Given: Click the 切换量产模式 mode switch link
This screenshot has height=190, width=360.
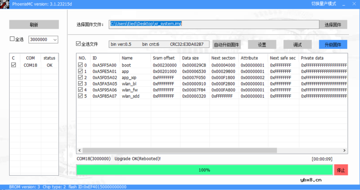Looking at the screenshot, I should [x=324, y=4].
